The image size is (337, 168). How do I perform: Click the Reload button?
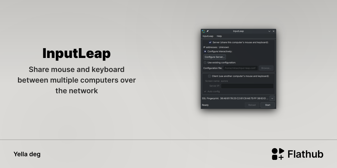click(252, 105)
